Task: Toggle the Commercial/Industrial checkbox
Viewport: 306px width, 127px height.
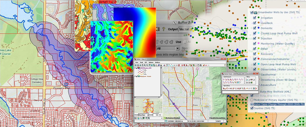Action: click(255, 59)
